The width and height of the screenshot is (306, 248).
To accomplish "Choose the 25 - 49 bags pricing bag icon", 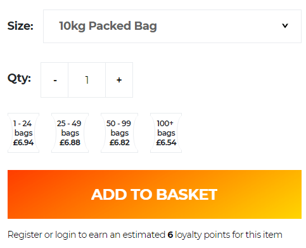I will point(70,133).
